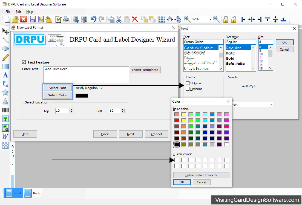Click the align left edges icon
The height and width of the screenshot is (205, 302).
(243, 19)
